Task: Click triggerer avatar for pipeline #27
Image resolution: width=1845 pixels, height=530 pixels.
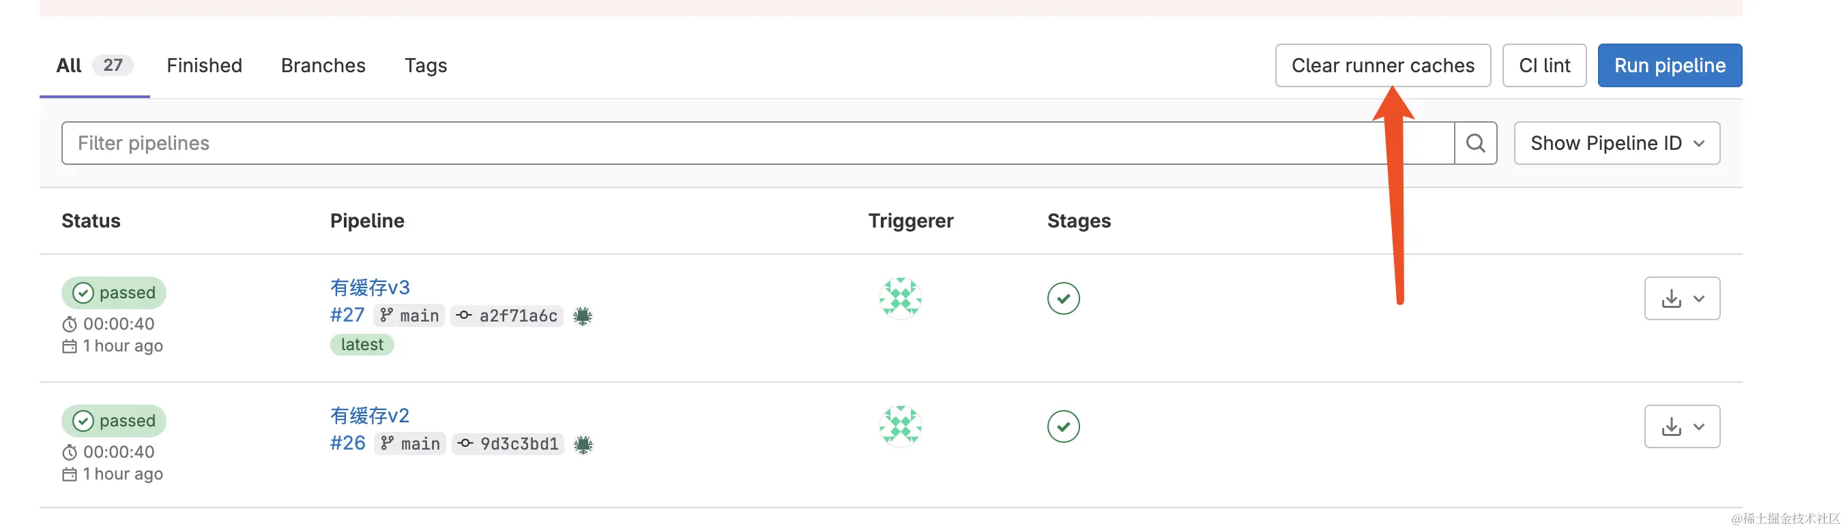Action: point(899,298)
